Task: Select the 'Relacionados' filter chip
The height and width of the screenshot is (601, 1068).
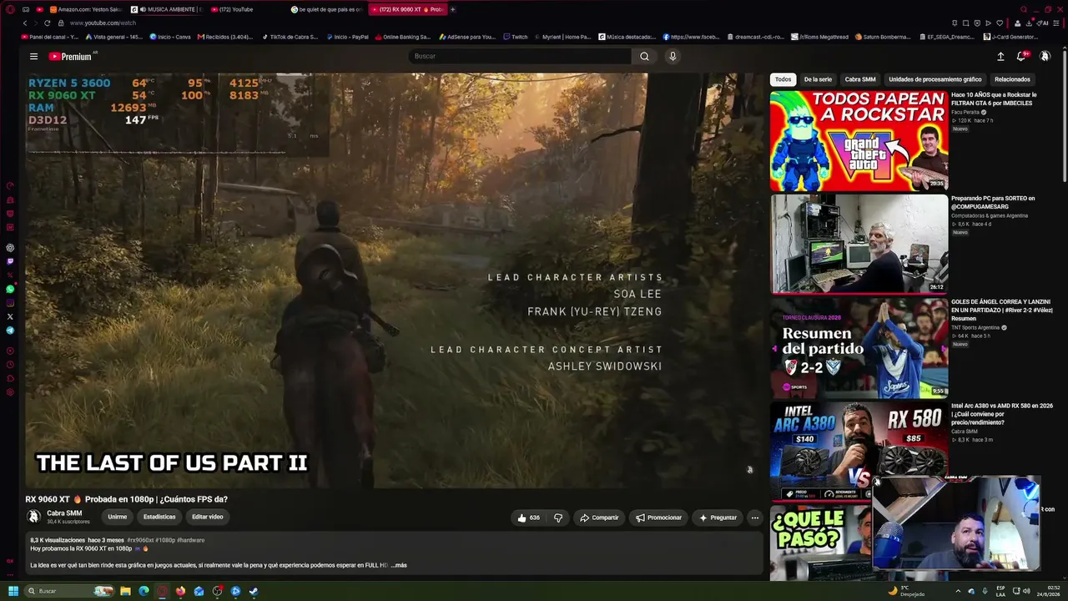Action: [1012, 79]
